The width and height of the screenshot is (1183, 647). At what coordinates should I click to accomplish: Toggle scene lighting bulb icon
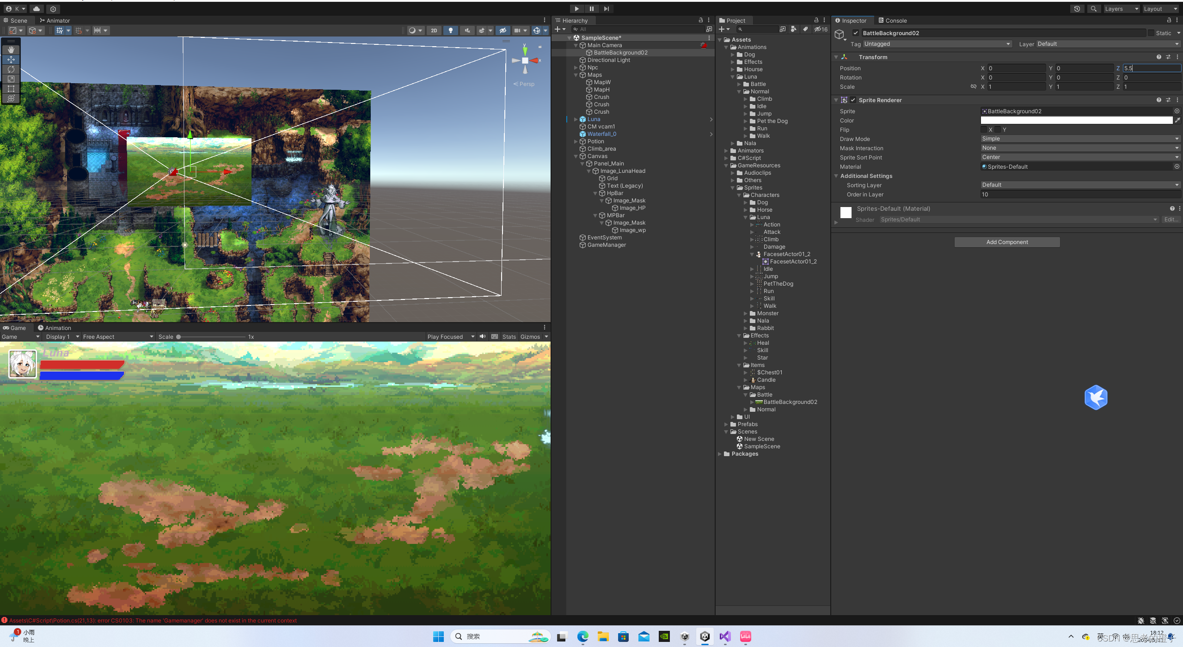click(451, 31)
